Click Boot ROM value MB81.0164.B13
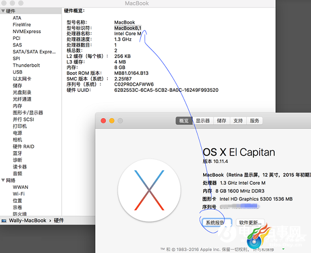 pos(131,73)
